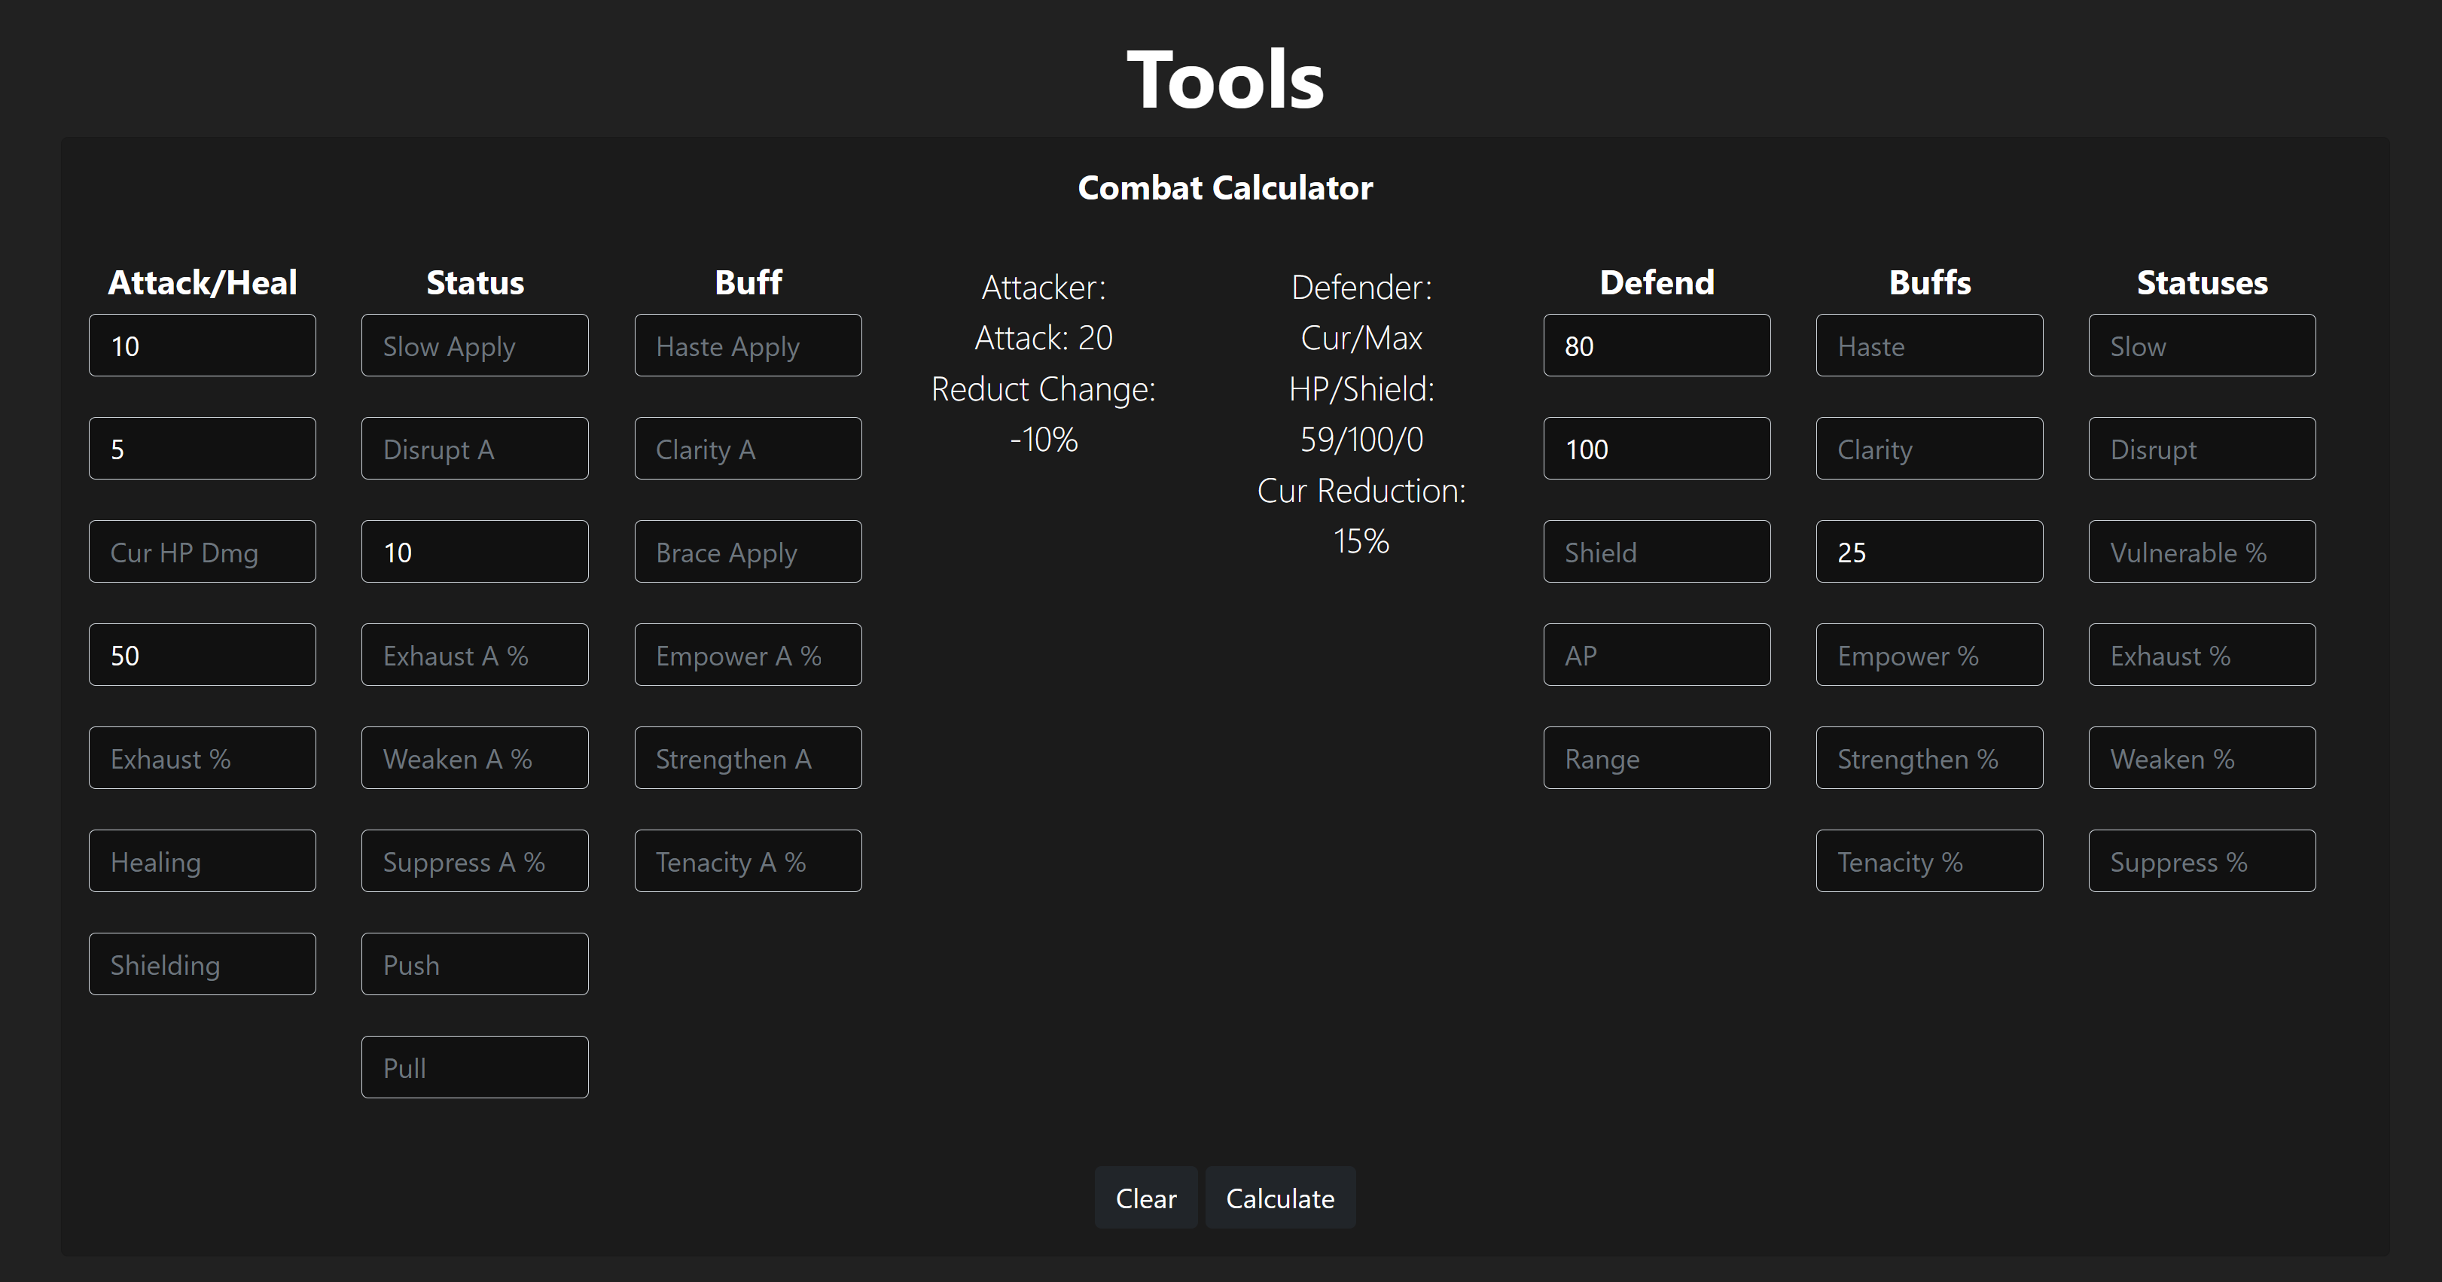Click Exhaust % field under Statuses
Viewport: 2442px width, 1282px height.
[2202, 655]
